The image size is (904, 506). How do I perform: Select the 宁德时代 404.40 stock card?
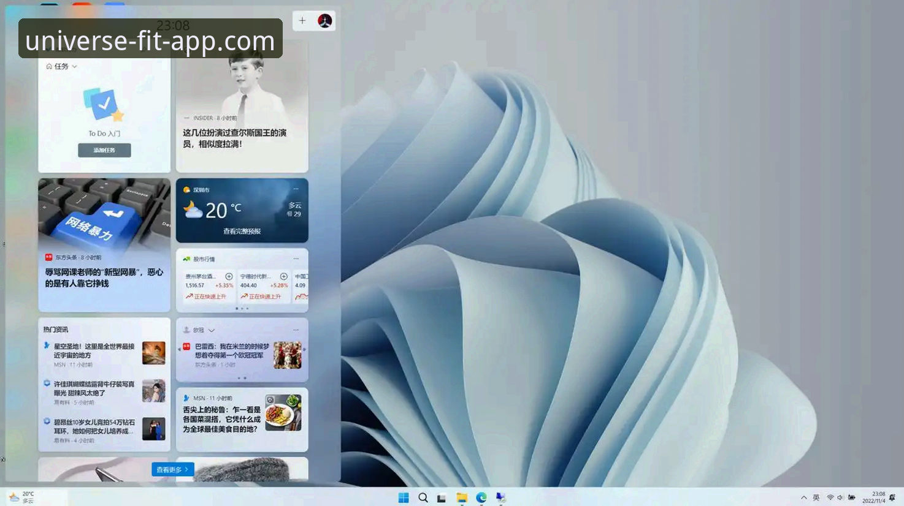click(x=264, y=286)
